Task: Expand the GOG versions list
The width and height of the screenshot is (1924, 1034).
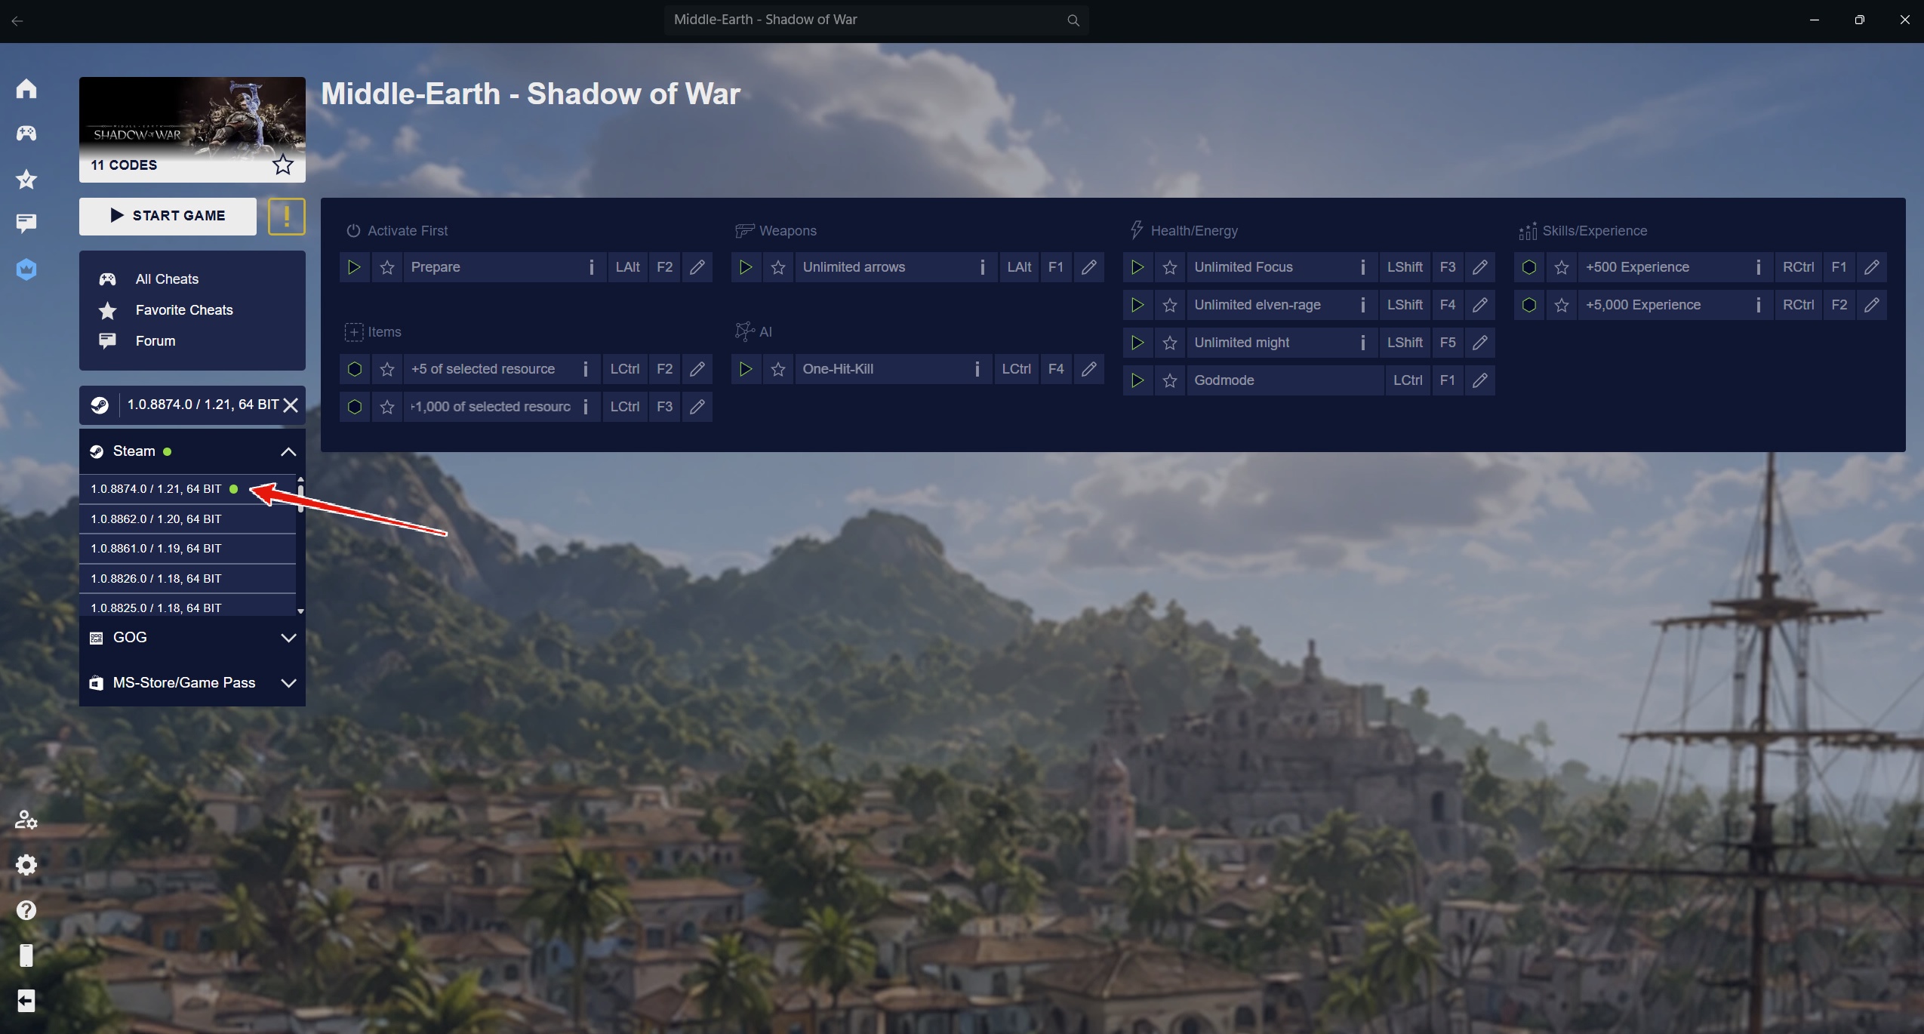Action: (288, 638)
